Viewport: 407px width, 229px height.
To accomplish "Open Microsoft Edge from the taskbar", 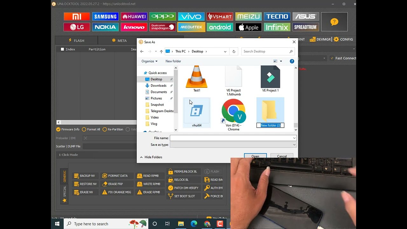I will (x=194, y=224).
